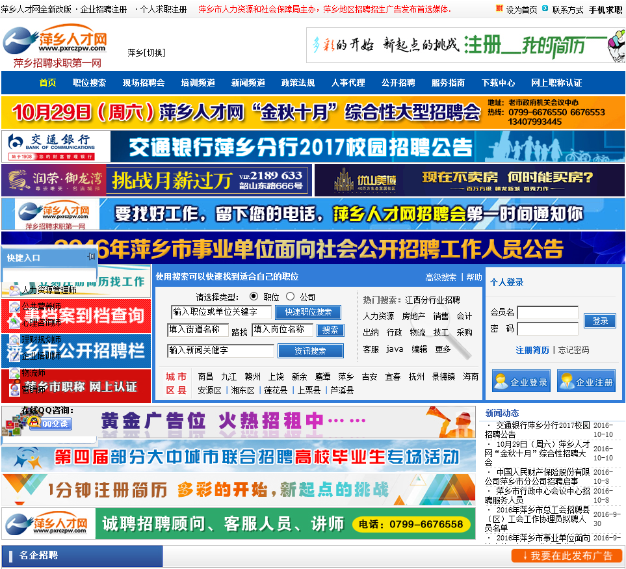
Task: Click the 手机求职 link at top right
Action: [606, 10]
